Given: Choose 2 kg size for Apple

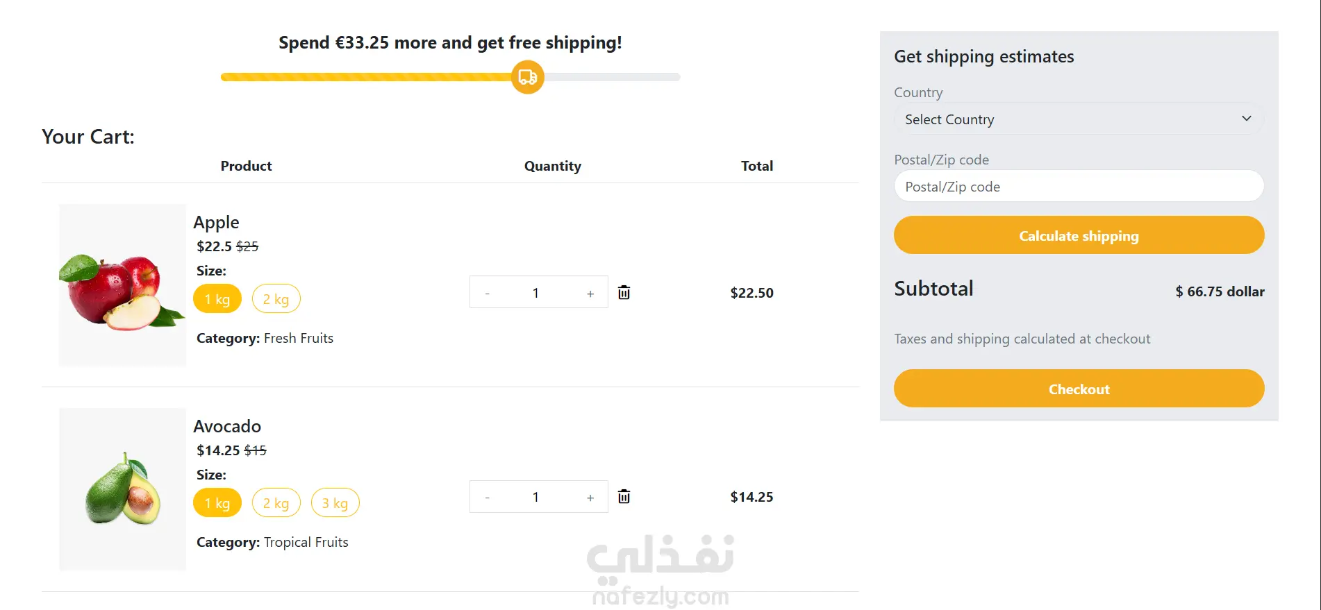Looking at the screenshot, I should pos(276,299).
